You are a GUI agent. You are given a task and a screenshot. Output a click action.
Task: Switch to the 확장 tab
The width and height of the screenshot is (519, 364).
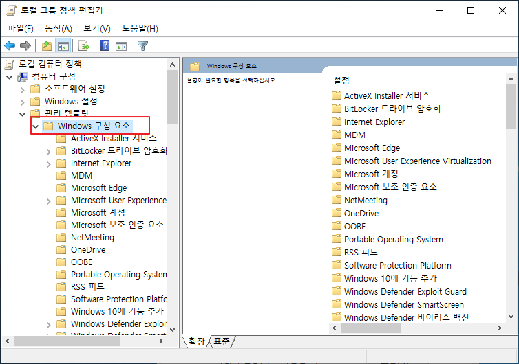197,341
